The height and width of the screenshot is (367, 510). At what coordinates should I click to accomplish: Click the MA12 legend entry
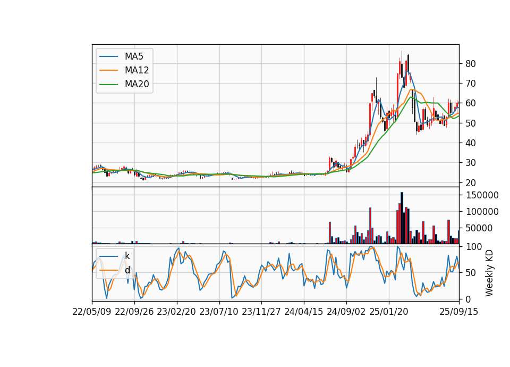point(124,70)
